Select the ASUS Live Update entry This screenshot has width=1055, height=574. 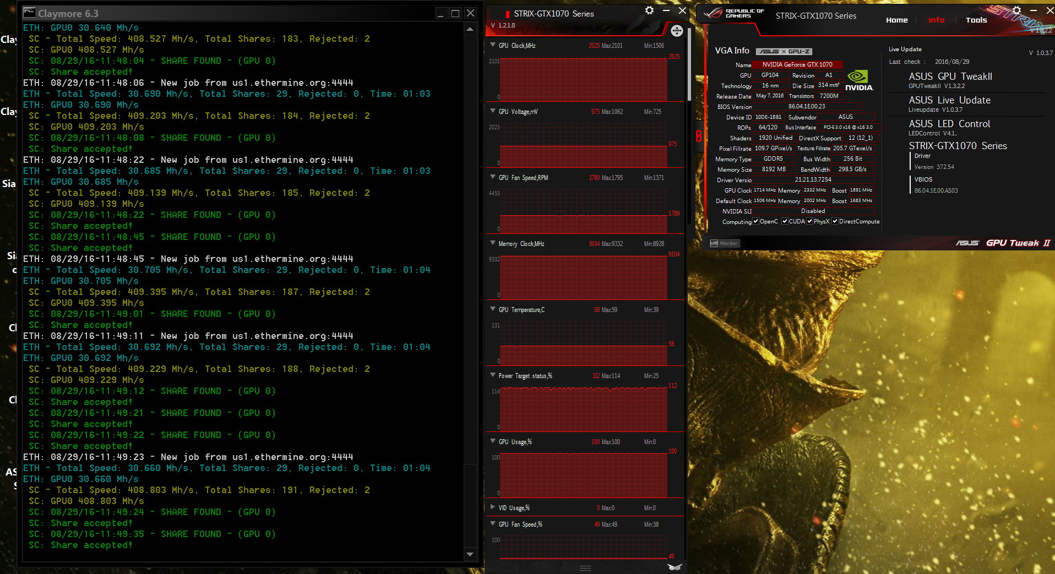[949, 100]
